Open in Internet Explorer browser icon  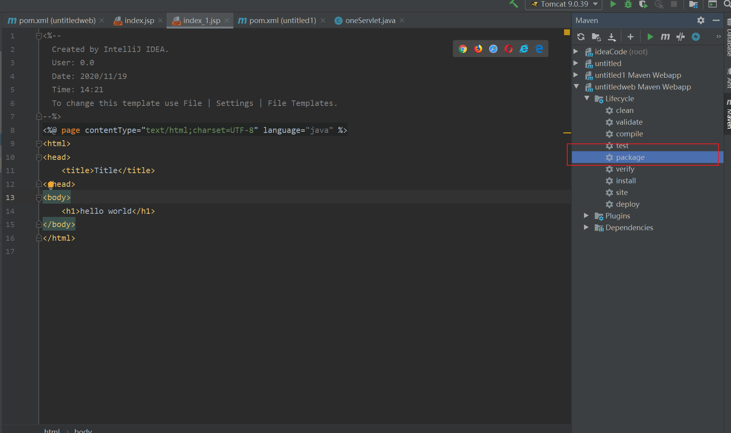[x=524, y=49]
